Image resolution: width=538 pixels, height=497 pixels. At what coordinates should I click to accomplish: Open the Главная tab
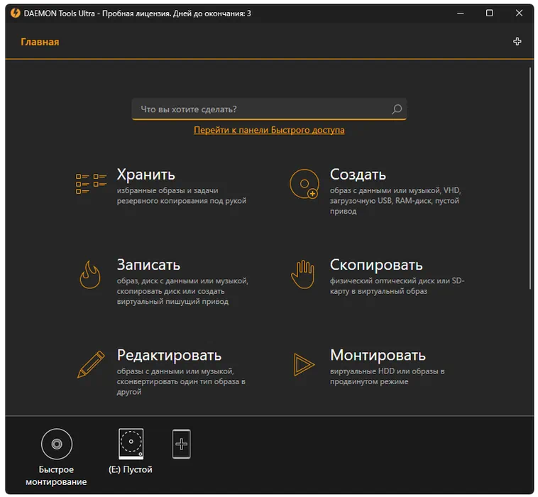[40, 42]
